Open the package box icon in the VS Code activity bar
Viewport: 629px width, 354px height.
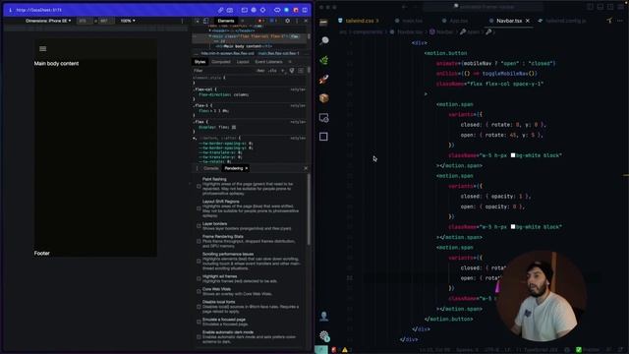(324, 98)
